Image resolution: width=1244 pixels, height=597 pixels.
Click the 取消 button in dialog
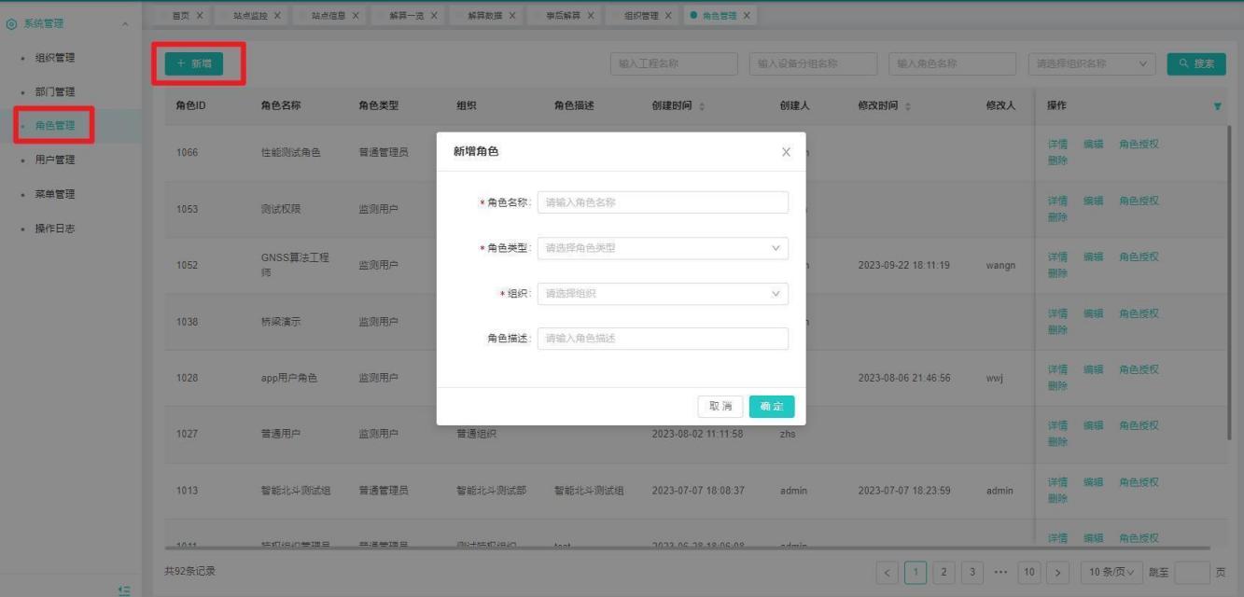720,406
